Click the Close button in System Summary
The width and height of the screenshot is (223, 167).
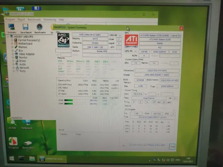172,147
